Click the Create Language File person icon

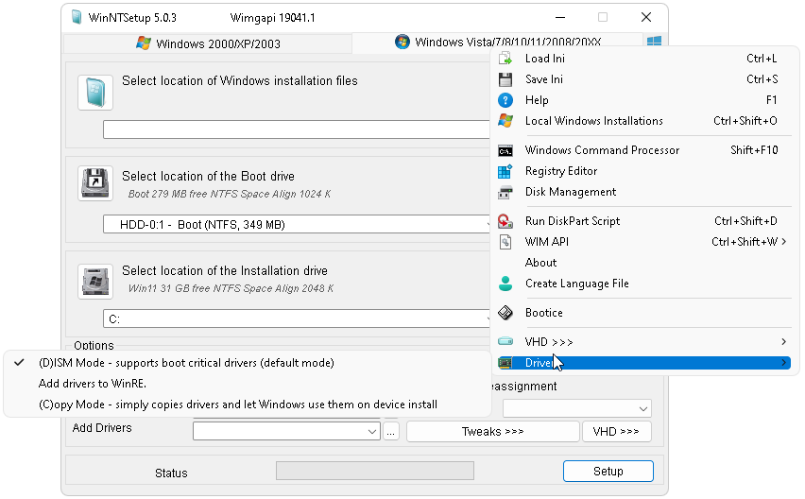pos(505,284)
